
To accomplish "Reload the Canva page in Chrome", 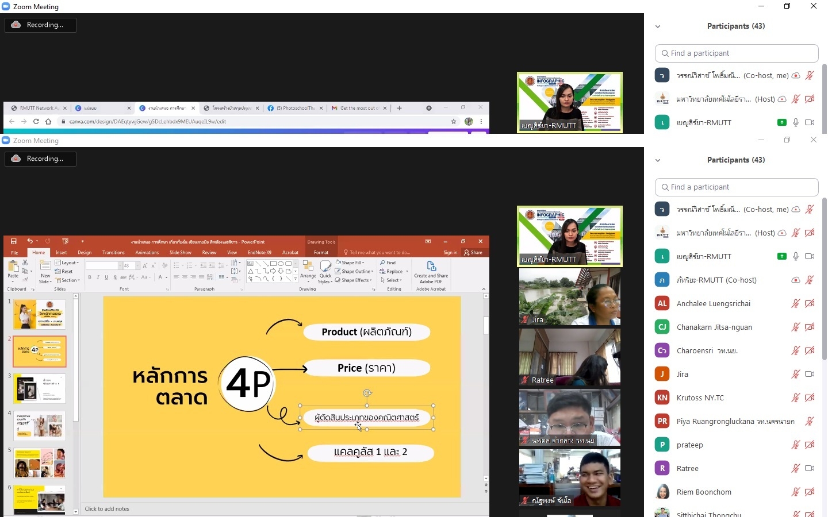I will (x=36, y=121).
